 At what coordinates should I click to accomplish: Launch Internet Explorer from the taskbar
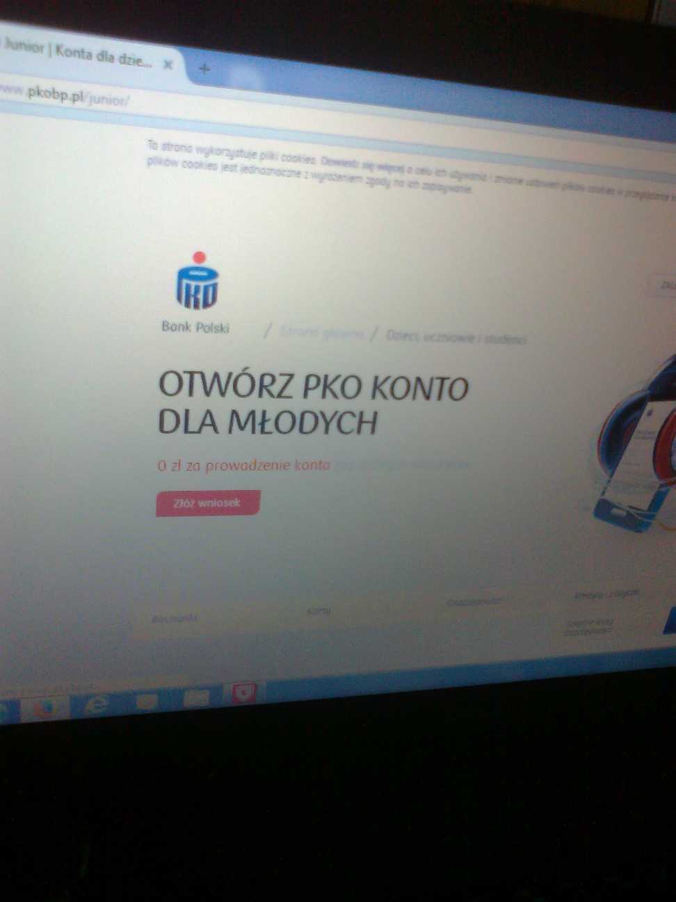tap(98, 704)
